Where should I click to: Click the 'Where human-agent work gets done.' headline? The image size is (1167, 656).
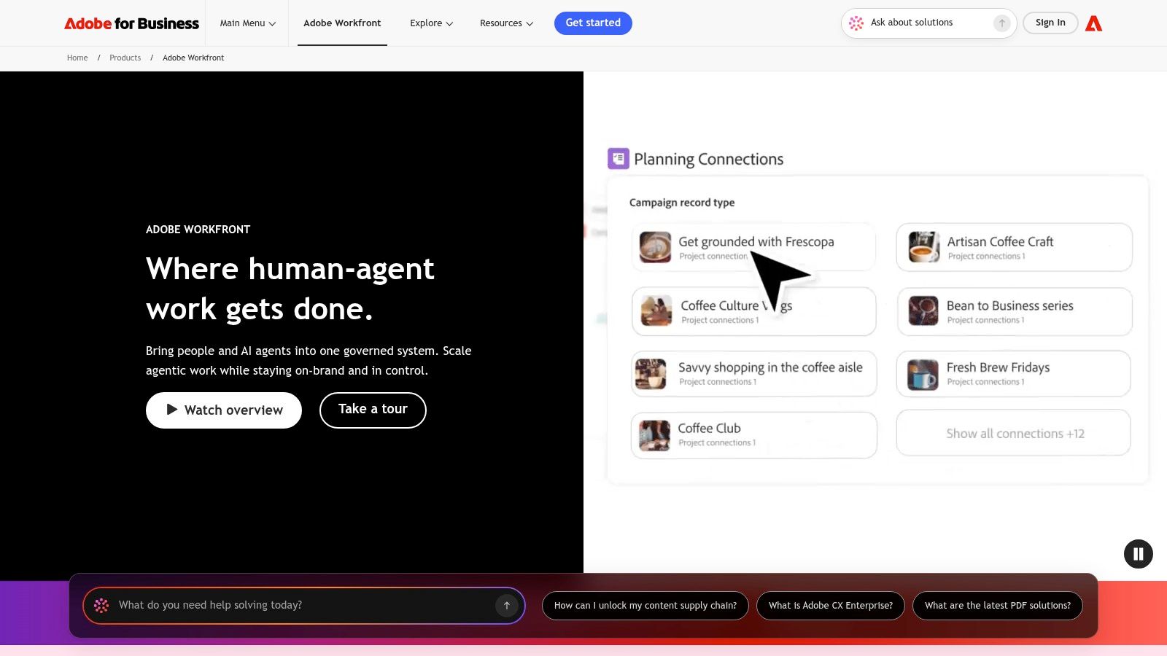pyautogui.click(x=290, y=289)
